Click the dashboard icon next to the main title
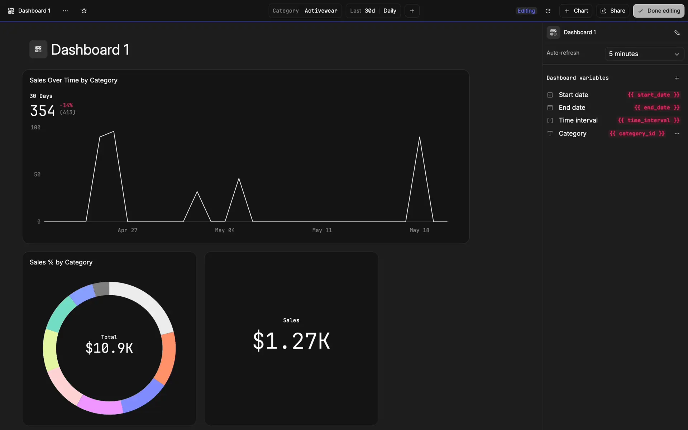This screenshot has width=688, height=430. [x=38, y=49]
